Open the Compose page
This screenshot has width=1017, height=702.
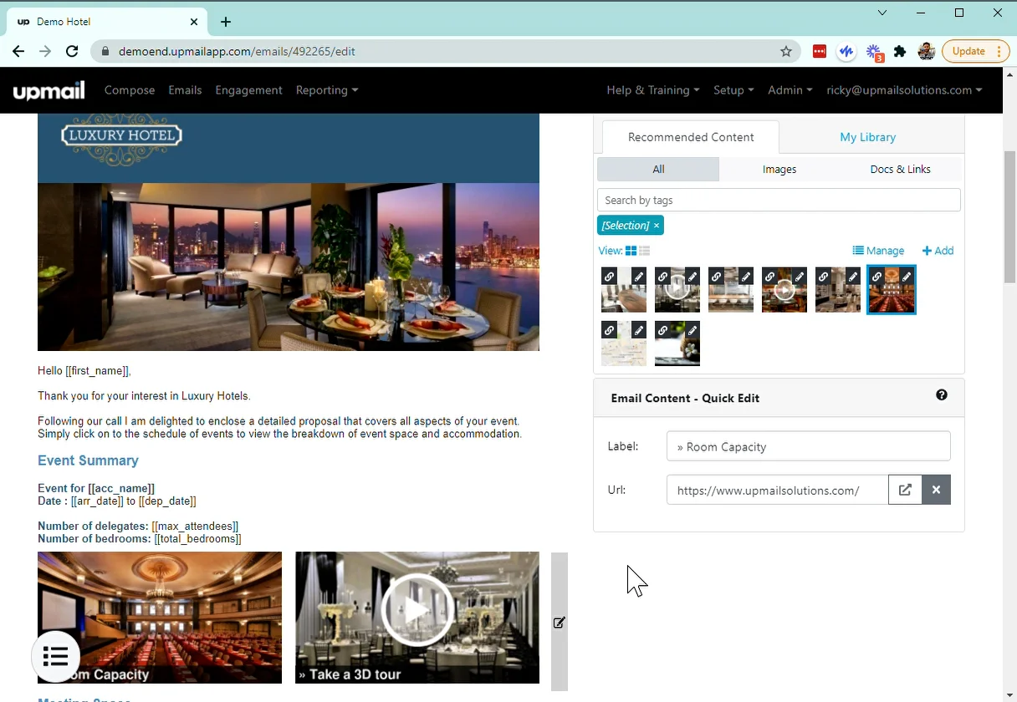point(130,90)
